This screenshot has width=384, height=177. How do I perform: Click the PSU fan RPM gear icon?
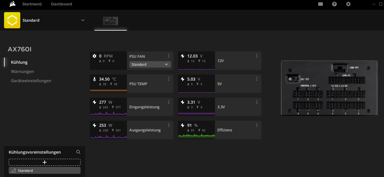pos(94,56)
